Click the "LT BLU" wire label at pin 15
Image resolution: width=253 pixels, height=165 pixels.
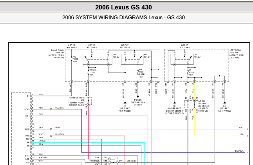[x=42, y=141]
